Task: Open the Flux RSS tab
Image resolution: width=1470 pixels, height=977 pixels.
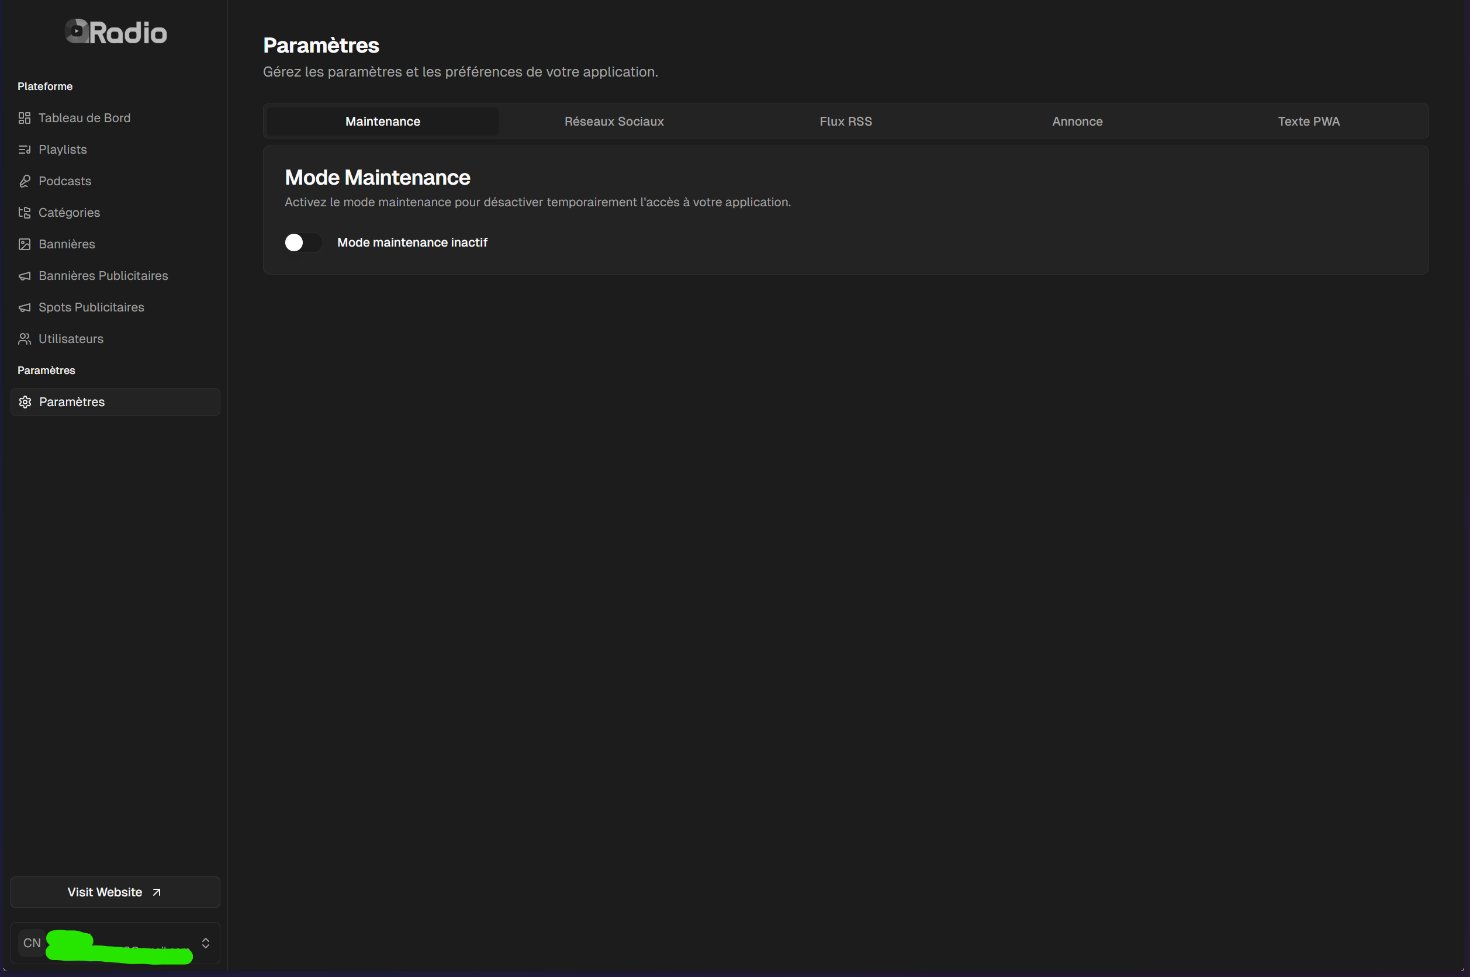Action: [x=846, y=121]
